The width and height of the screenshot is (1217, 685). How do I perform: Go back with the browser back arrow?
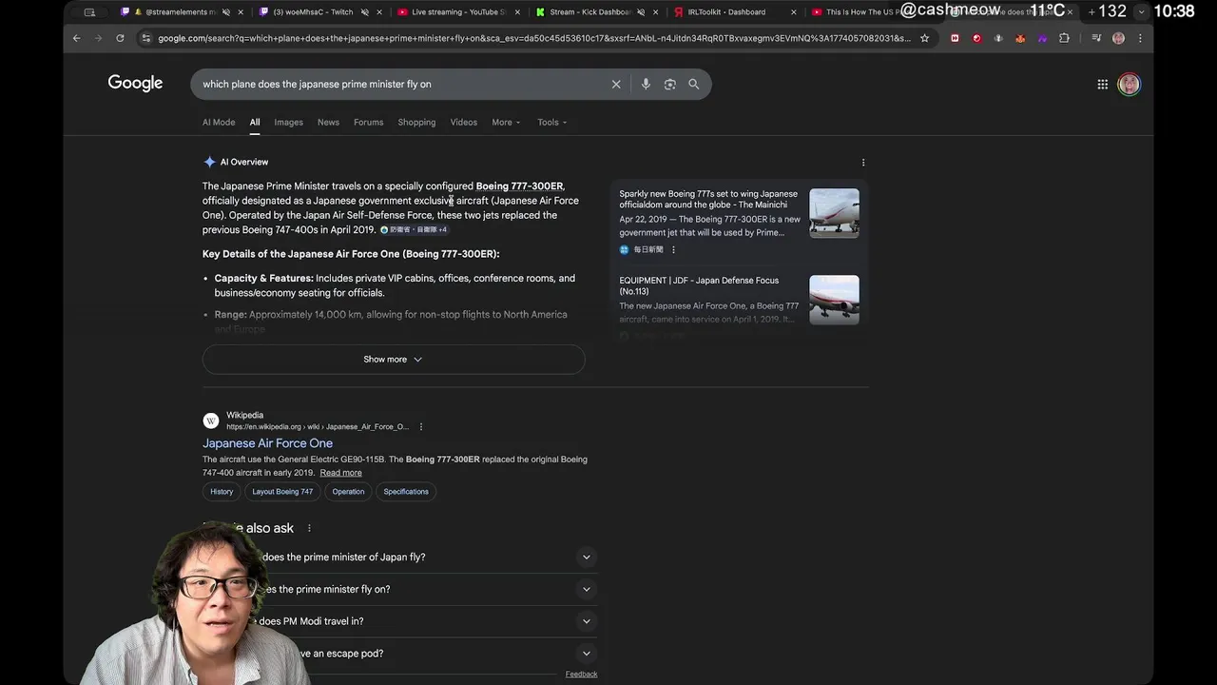(77, 38)
